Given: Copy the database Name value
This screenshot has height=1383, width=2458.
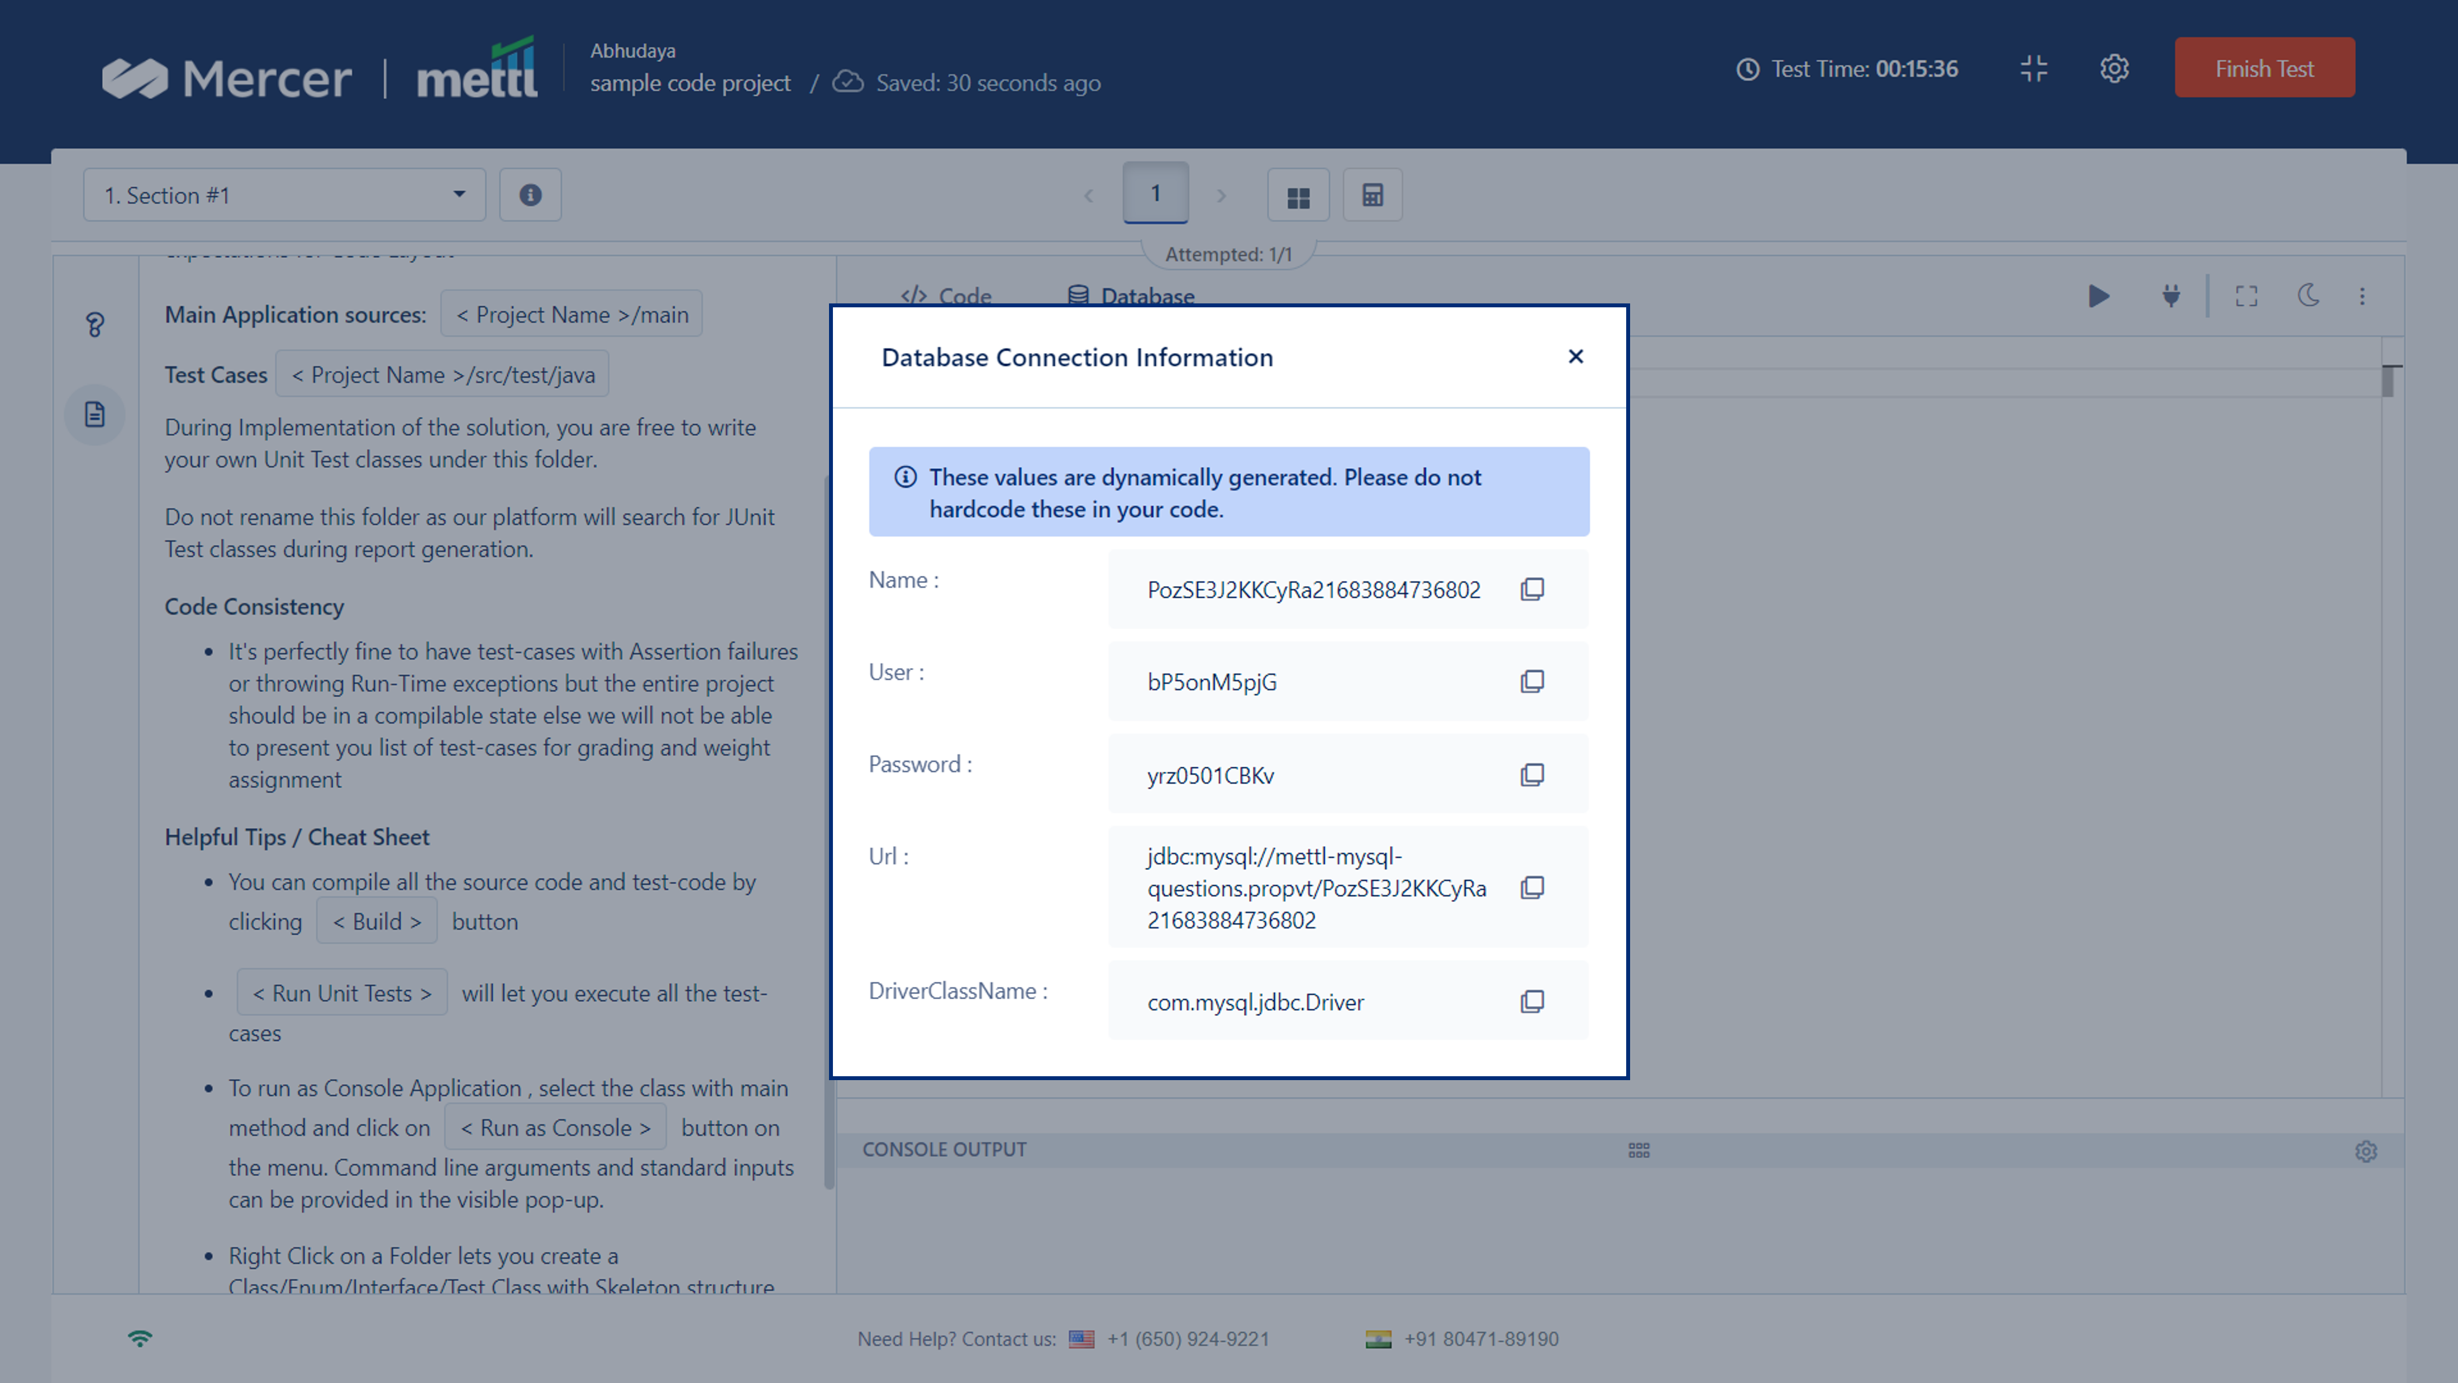Looking at the screenshot, I should 1531,589.
